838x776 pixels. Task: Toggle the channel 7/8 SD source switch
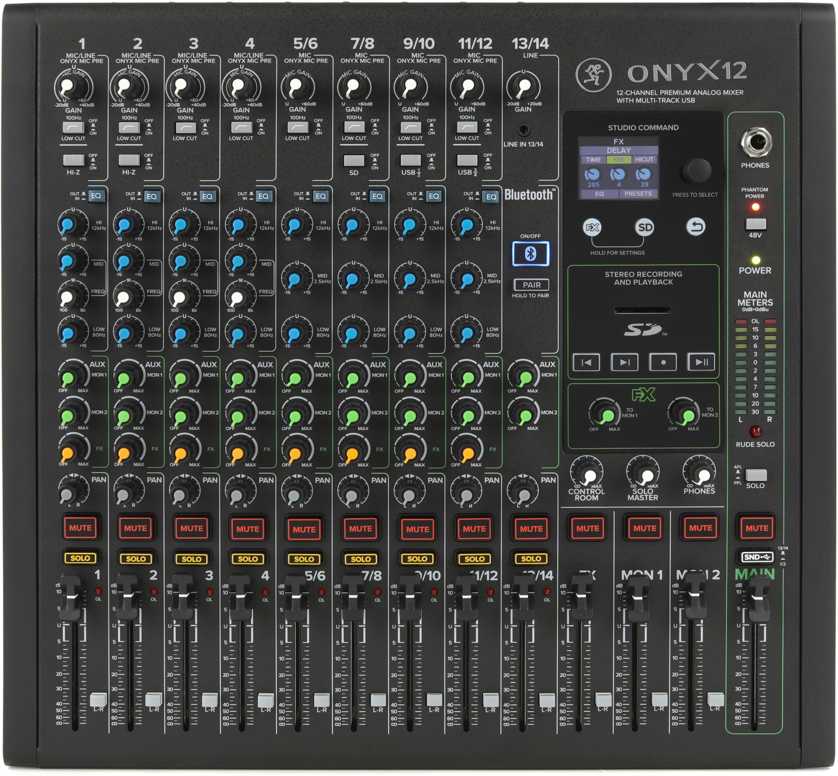354,161
